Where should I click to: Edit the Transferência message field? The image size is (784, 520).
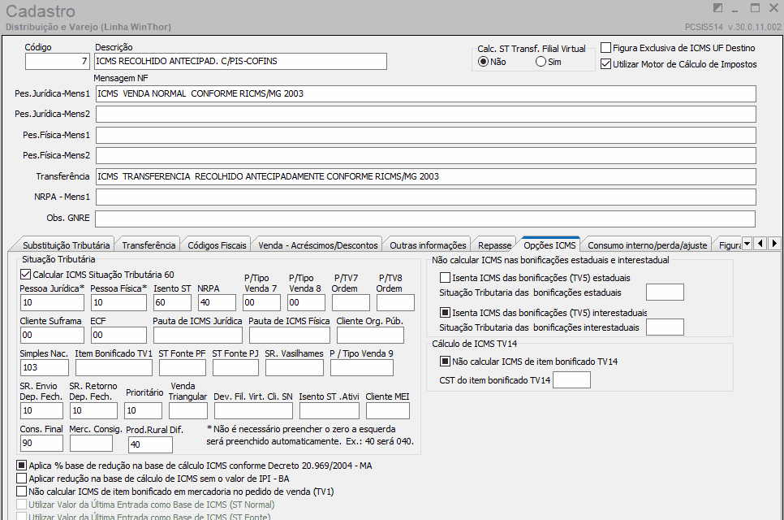425,176
